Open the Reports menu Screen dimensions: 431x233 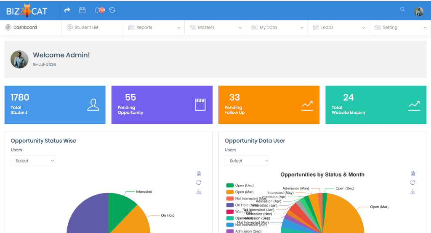pyautogui.click(x=154, y=27)
